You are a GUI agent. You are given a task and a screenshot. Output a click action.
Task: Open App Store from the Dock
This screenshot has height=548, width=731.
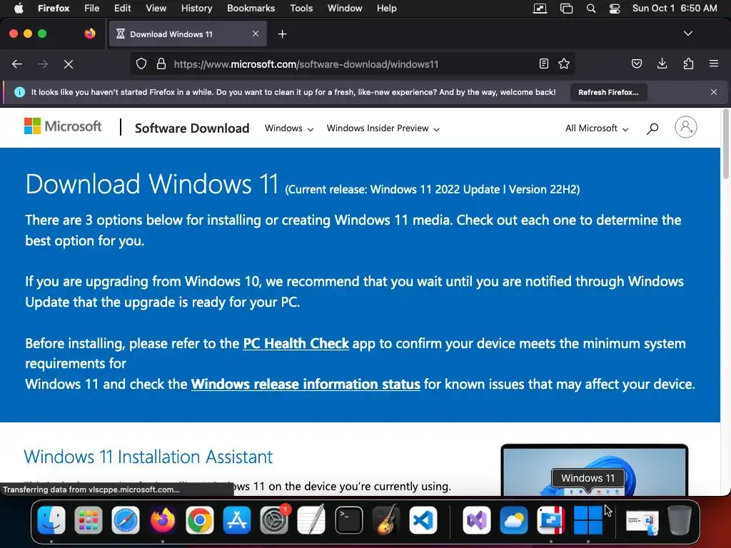click(x=237, y=520)
